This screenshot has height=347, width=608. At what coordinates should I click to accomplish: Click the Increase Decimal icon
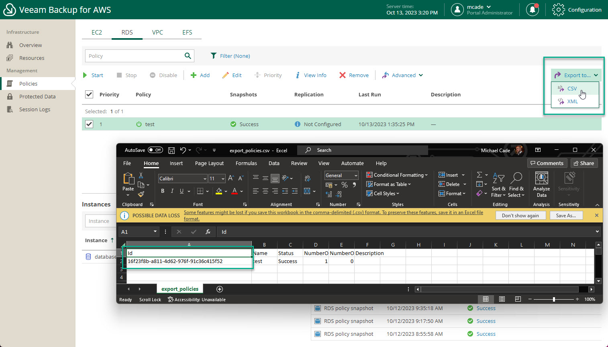tap(329, 194)
